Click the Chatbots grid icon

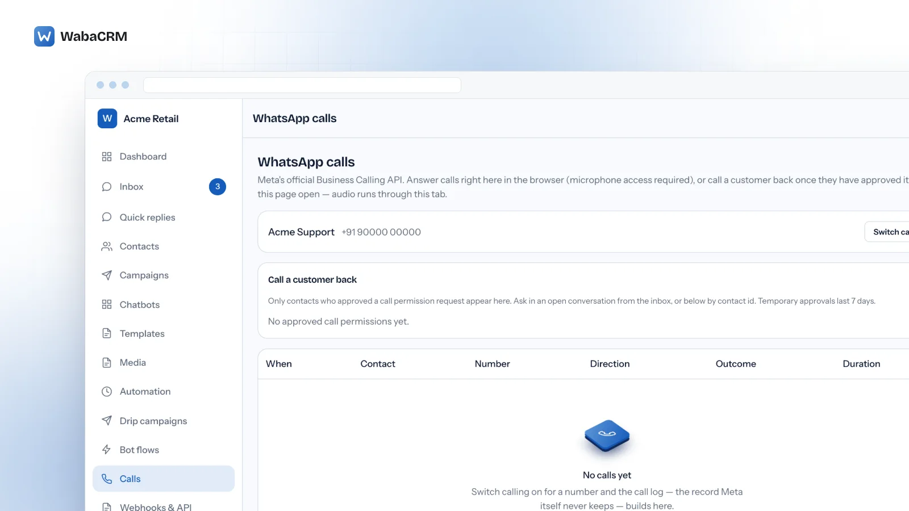[x=107, y=305]
